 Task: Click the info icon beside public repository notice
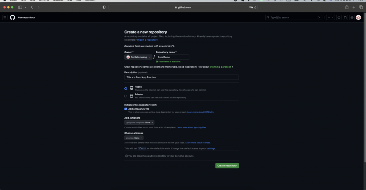click(x=126, y=156)
